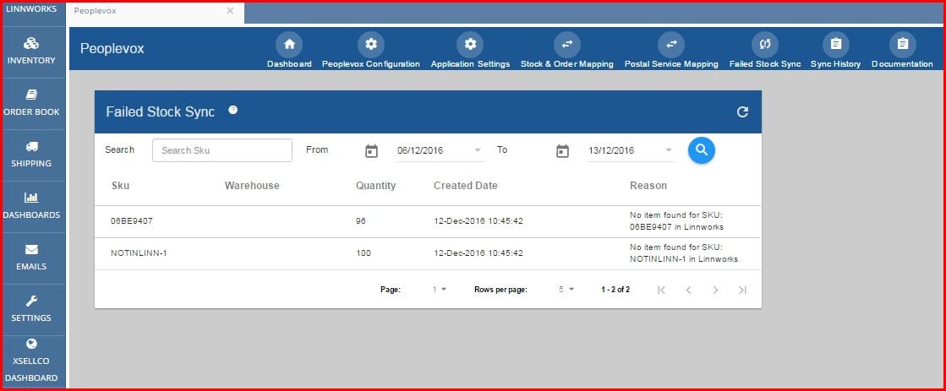This screenshot has height=391, width=946.
Task: Go to the next results page
Action: [715, 290]
